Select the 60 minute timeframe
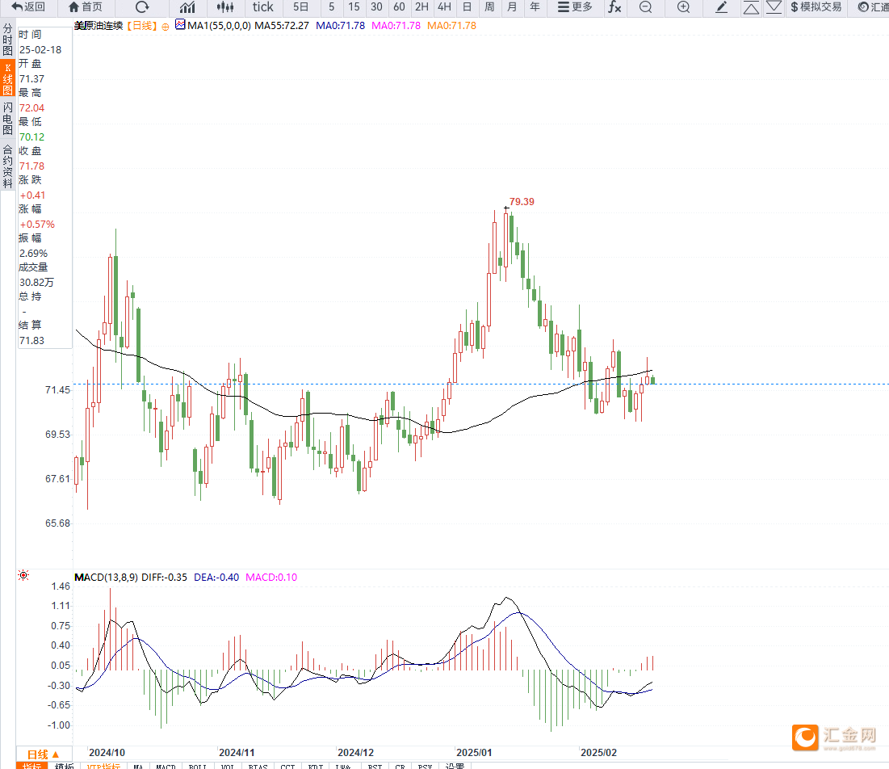Image resolution: width=889 pixels, height=769 pixels. [399, 6]
